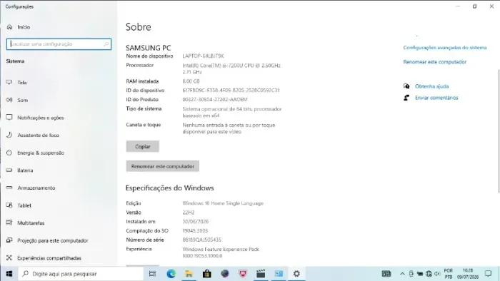The image size is (500, 281).
Task: Click the network globe icon in tray
Action: pyautogui.click(x=429, y=274)
